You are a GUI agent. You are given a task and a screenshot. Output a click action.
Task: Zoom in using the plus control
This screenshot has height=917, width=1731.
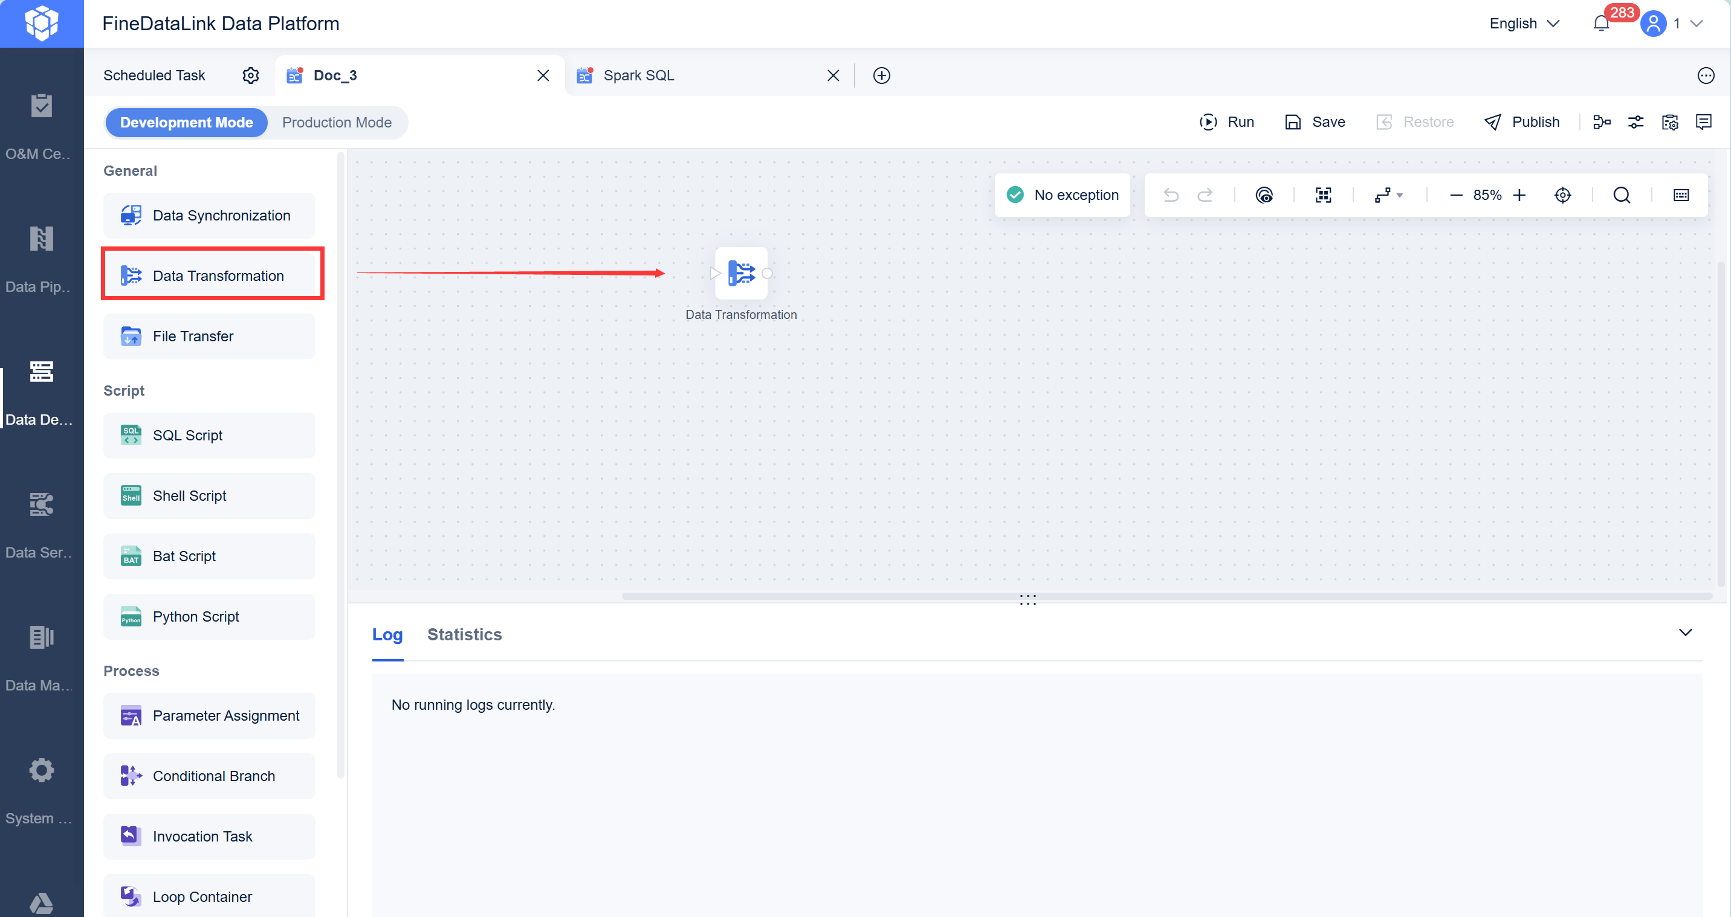tap(1520, 195)
